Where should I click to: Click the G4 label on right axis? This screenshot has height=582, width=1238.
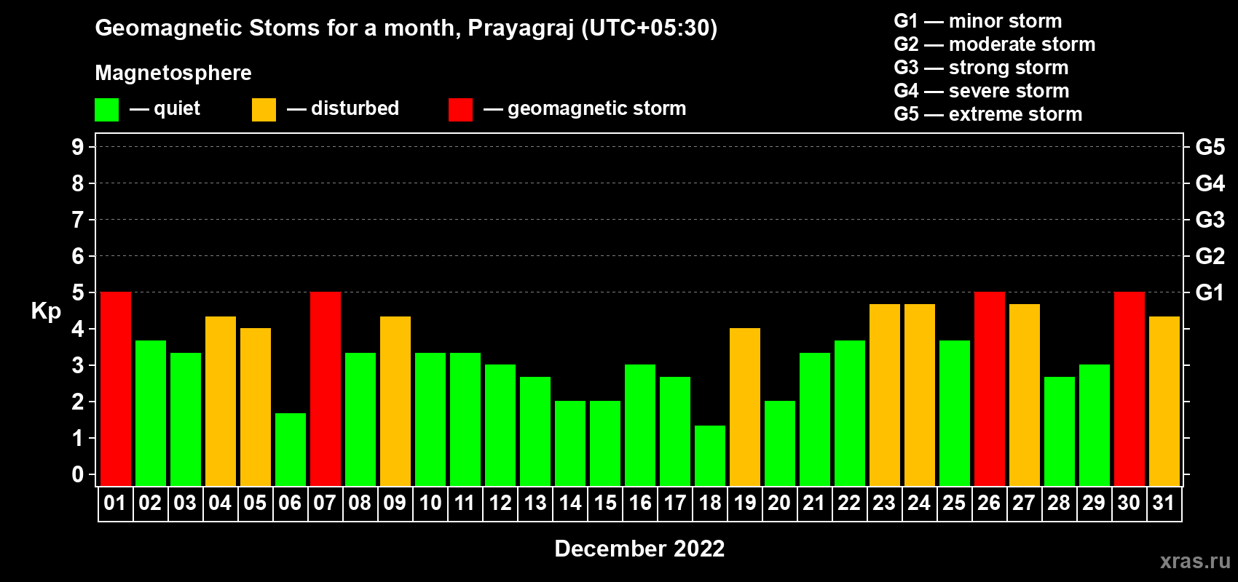(x=1210, y=183)
